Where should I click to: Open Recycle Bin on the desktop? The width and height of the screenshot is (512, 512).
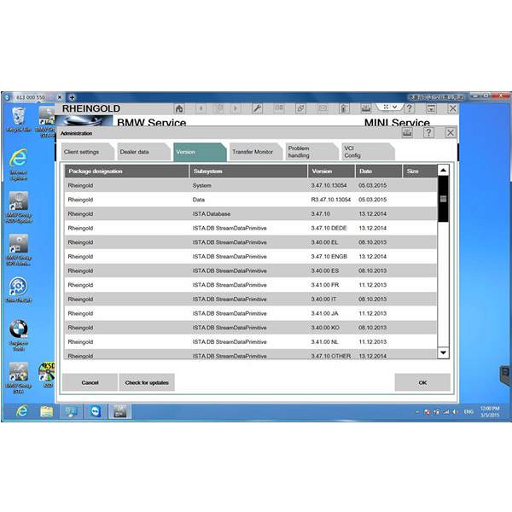(x=19, y=119)
